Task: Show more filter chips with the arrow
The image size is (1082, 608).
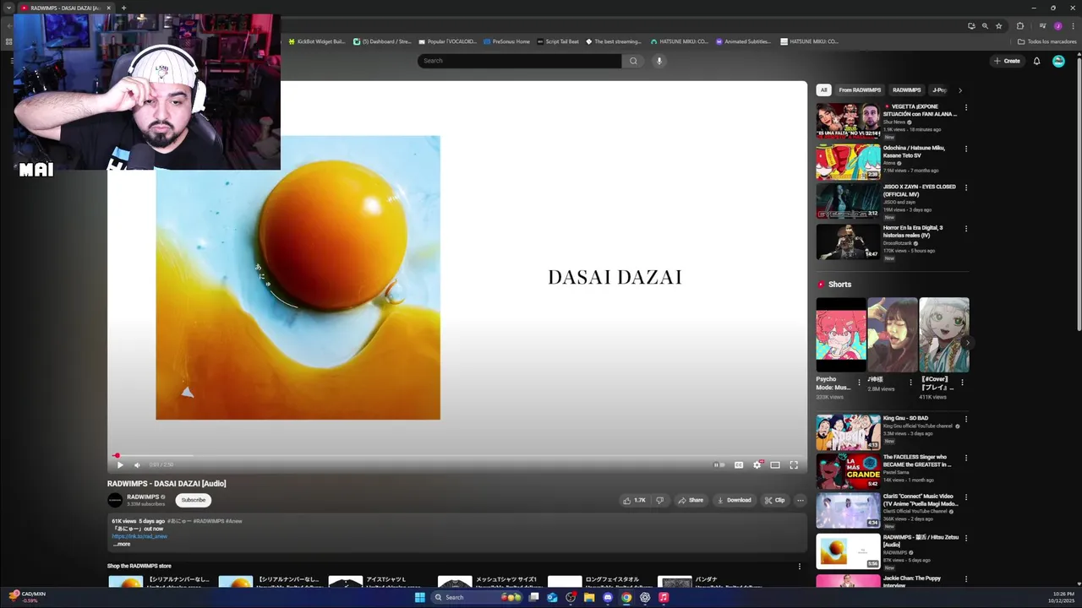Action: pyautogui.click(x=960, y=90)
